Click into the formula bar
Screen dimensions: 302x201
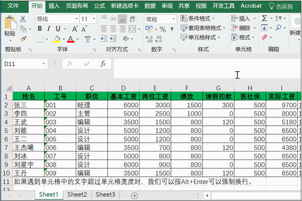click(x=207, y=68)
